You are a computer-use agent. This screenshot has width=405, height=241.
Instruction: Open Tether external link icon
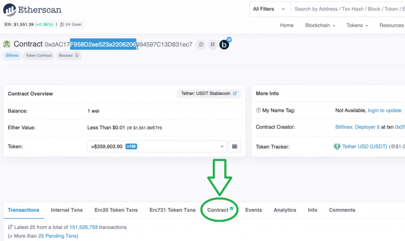point(235,93)
